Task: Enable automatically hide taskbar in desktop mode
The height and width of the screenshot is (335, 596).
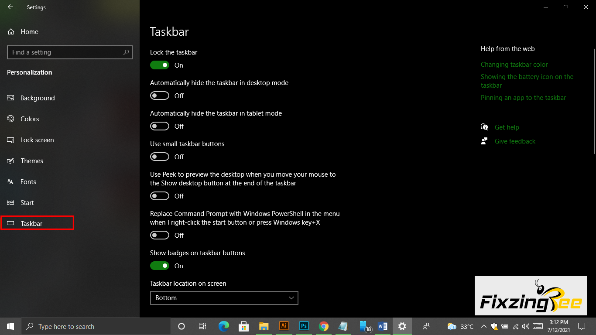Action: tap(160, 96)
